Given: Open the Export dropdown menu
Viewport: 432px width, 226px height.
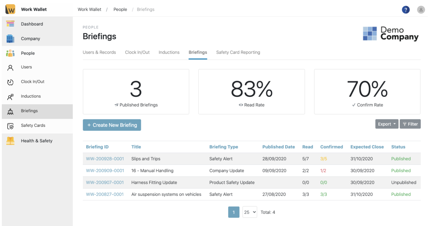Looking at the screenshot, I should pyautogui.click(x=386, y=124).
